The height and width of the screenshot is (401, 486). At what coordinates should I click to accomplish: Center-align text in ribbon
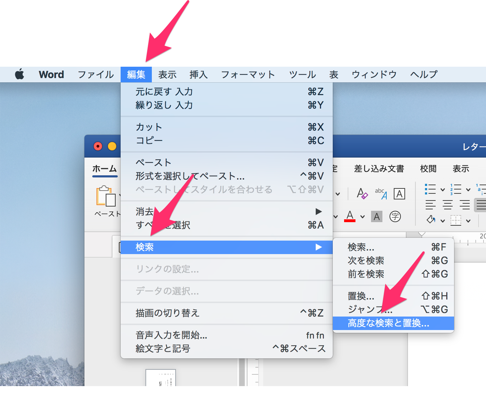pyautogui.click(x=448, y=205)
